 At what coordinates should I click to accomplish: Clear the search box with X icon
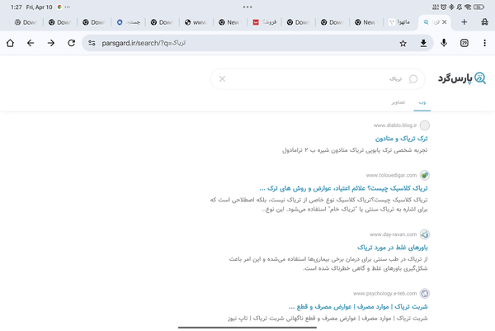point(221,79)
